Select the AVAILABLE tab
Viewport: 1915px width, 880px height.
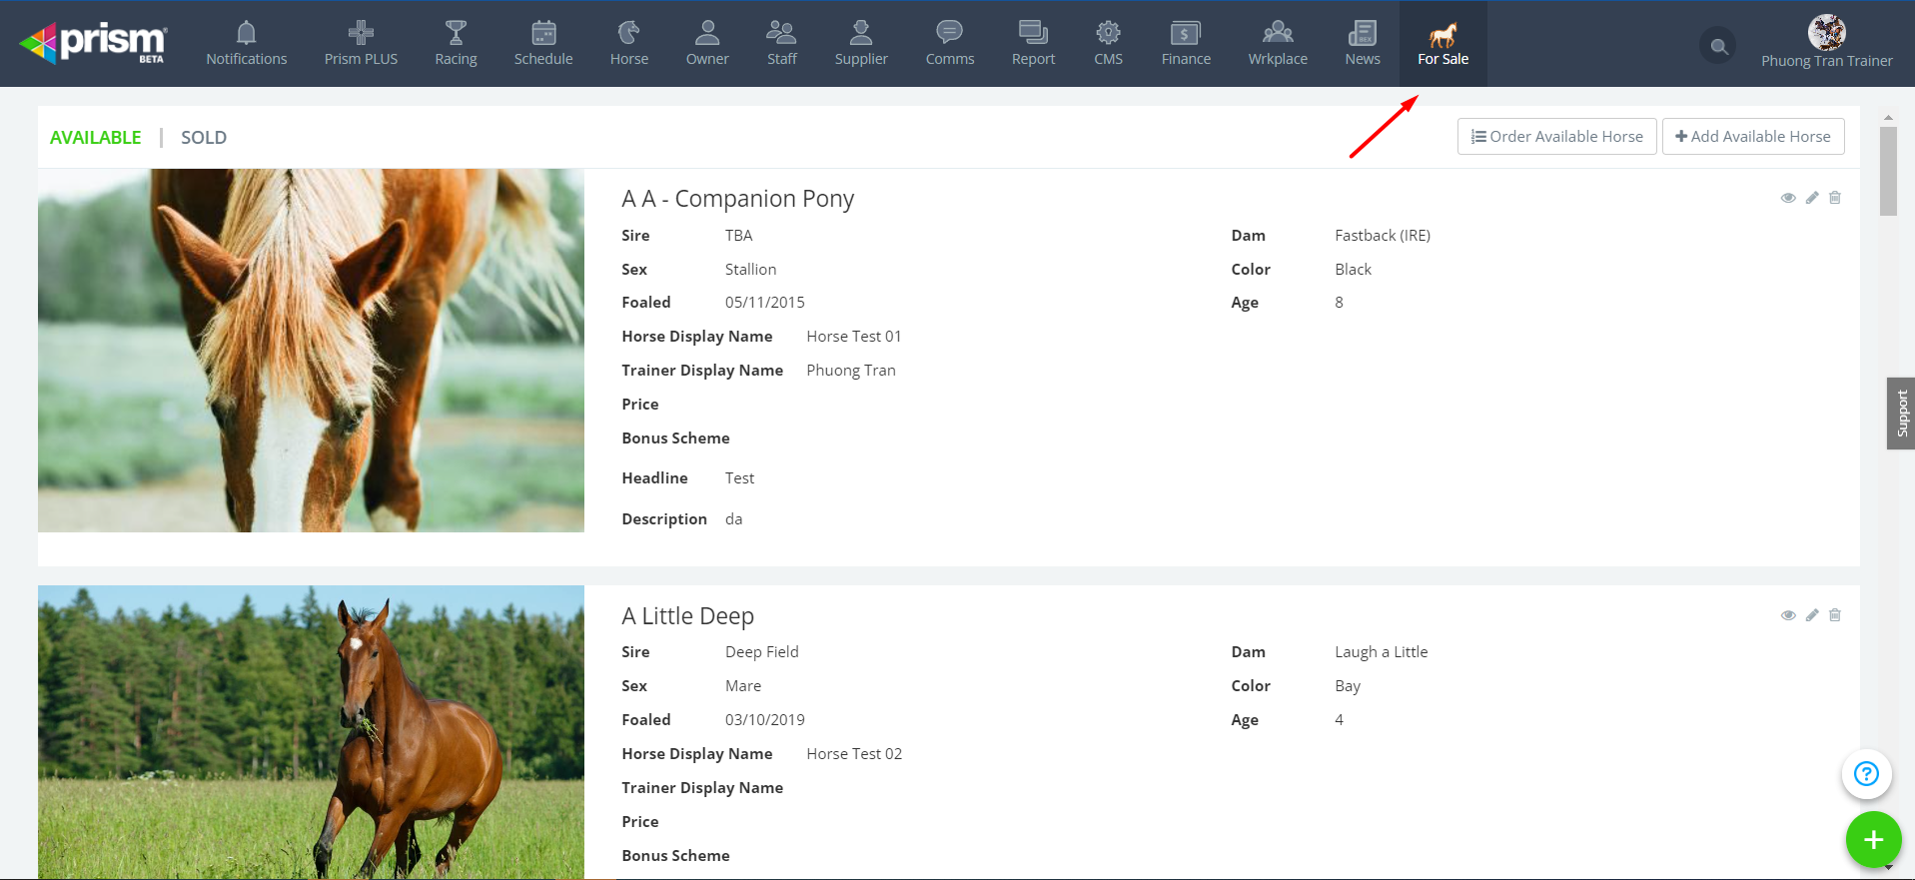click(96, 138)
